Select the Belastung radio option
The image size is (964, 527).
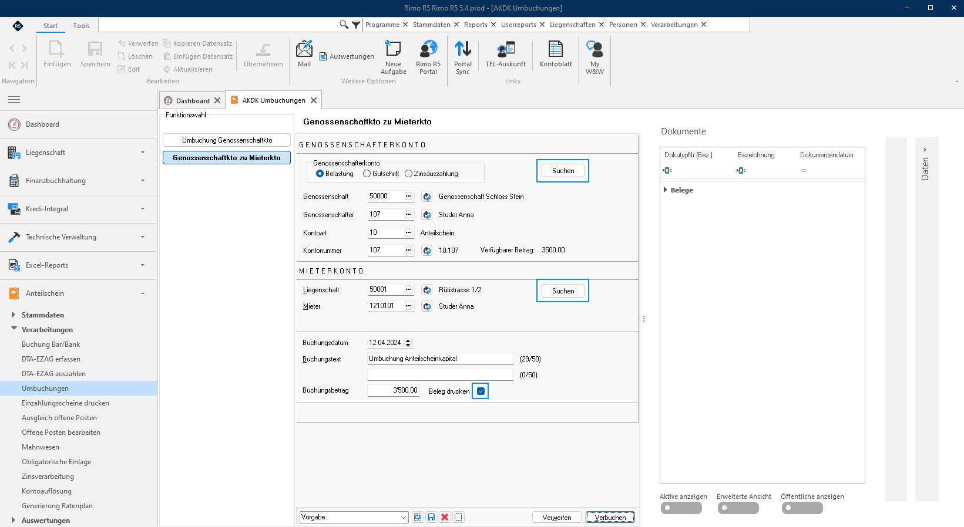[x=335, y=174]
